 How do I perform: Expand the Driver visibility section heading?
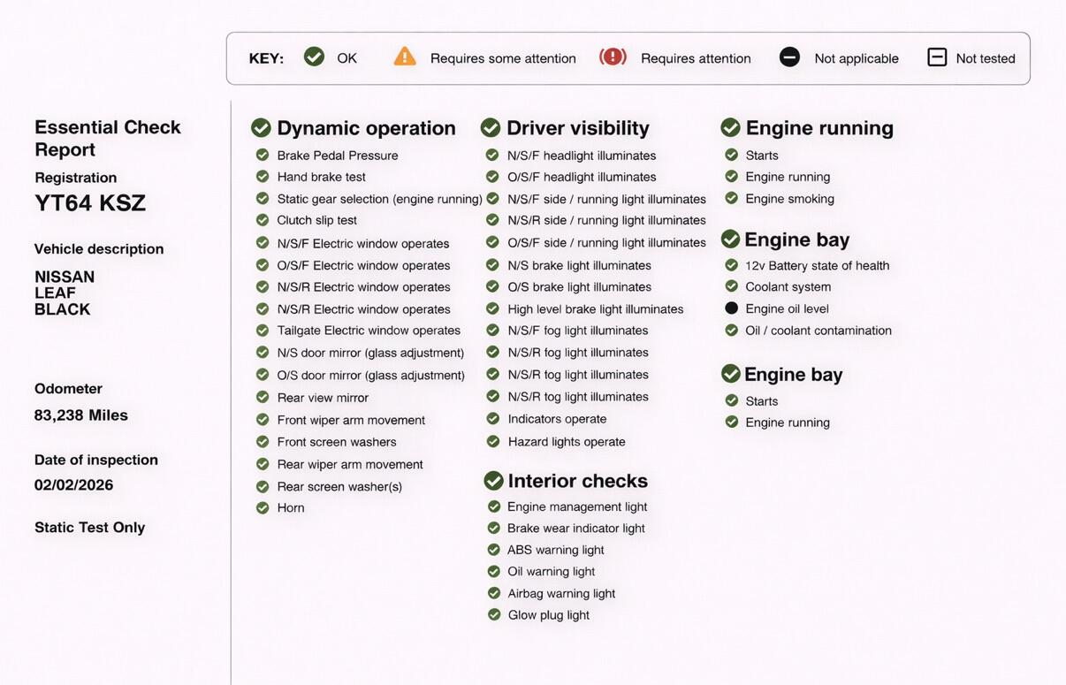pyautogui.click(x=577, y=128)
